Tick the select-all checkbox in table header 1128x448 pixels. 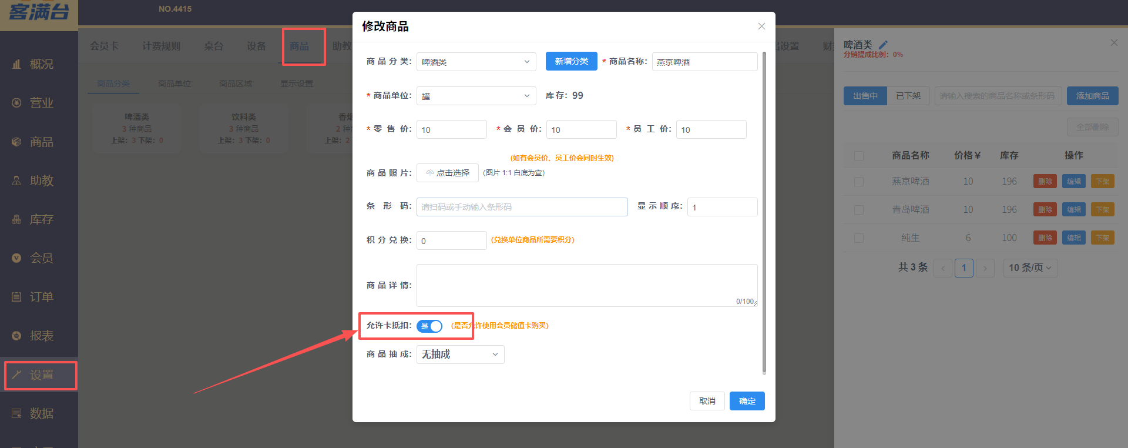(859, 156)
